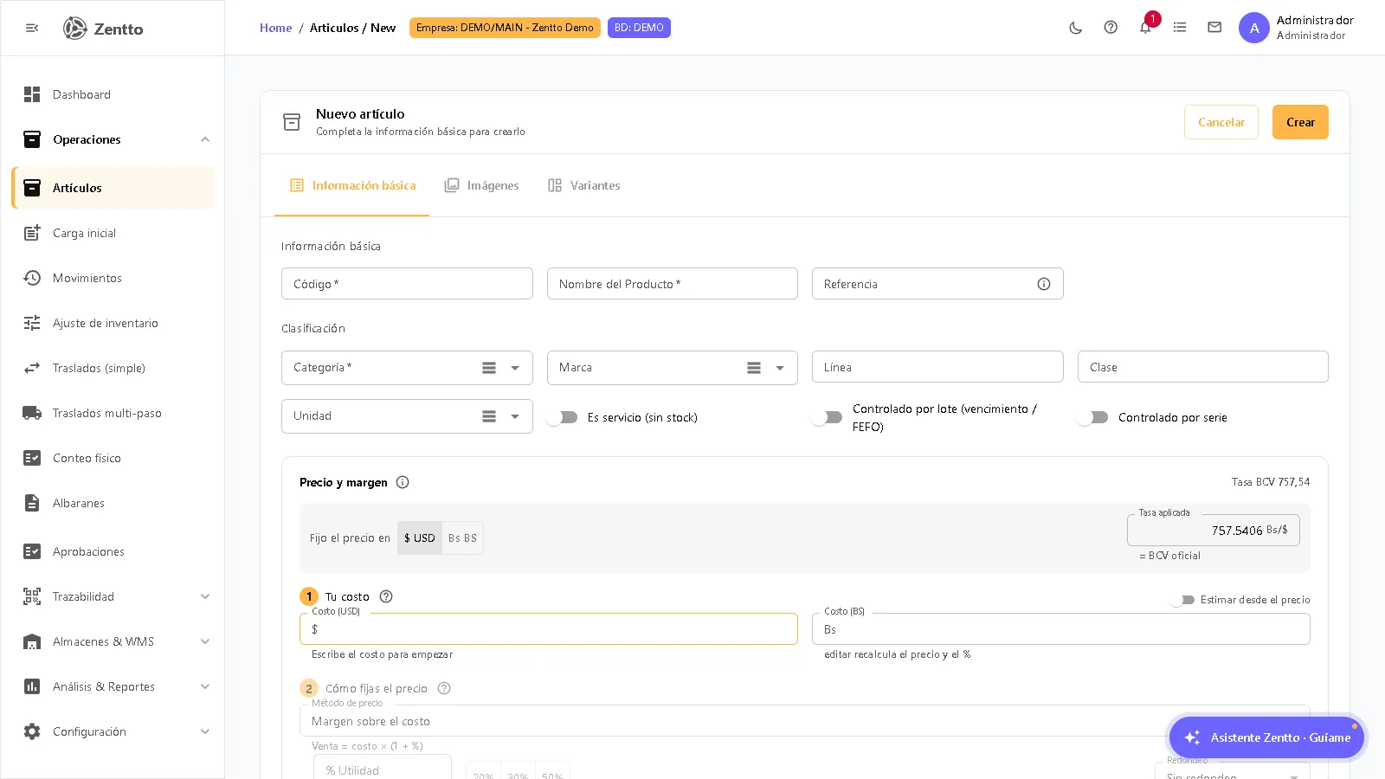The image size is (1385, 779).
Task: Open Aprobaciones in the sidebar
Action: pos(113,551)
